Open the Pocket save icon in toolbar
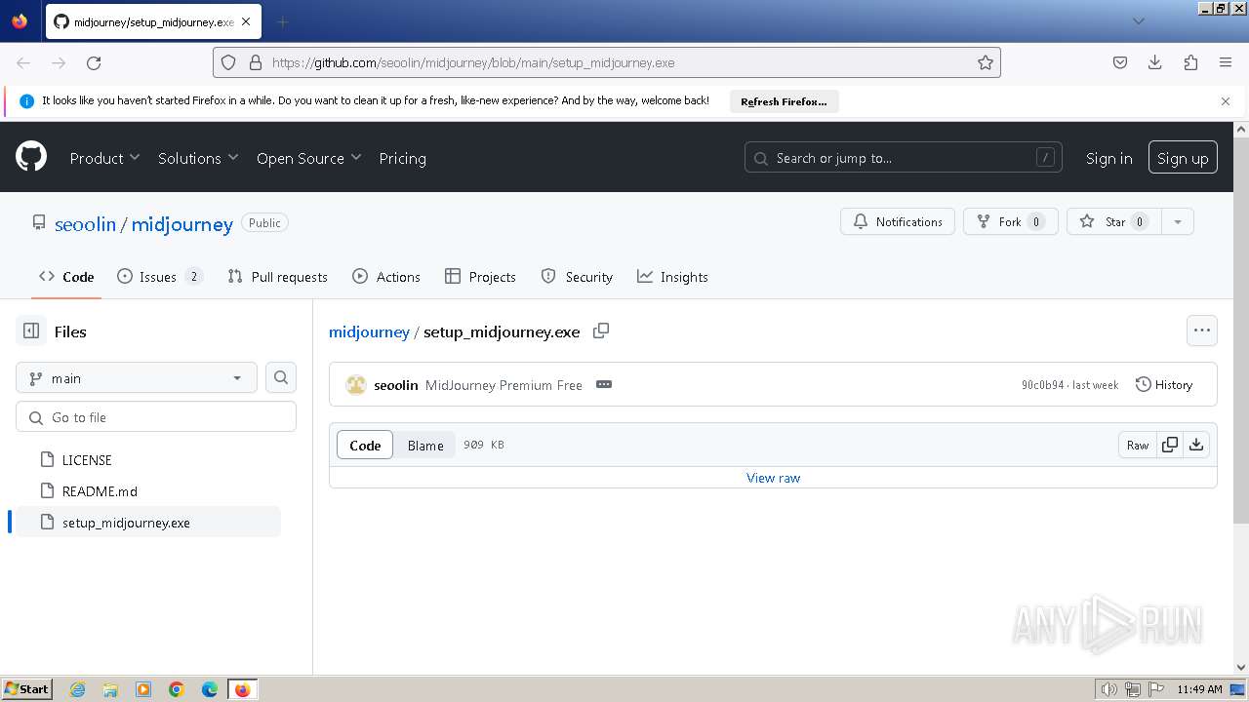 (x=1120, y=62)
